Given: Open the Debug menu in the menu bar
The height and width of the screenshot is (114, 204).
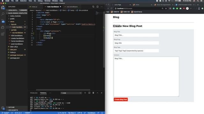Looking at the screenshot, I should click(x=40, y=1).
